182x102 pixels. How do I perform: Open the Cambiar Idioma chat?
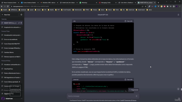[11, 52]
